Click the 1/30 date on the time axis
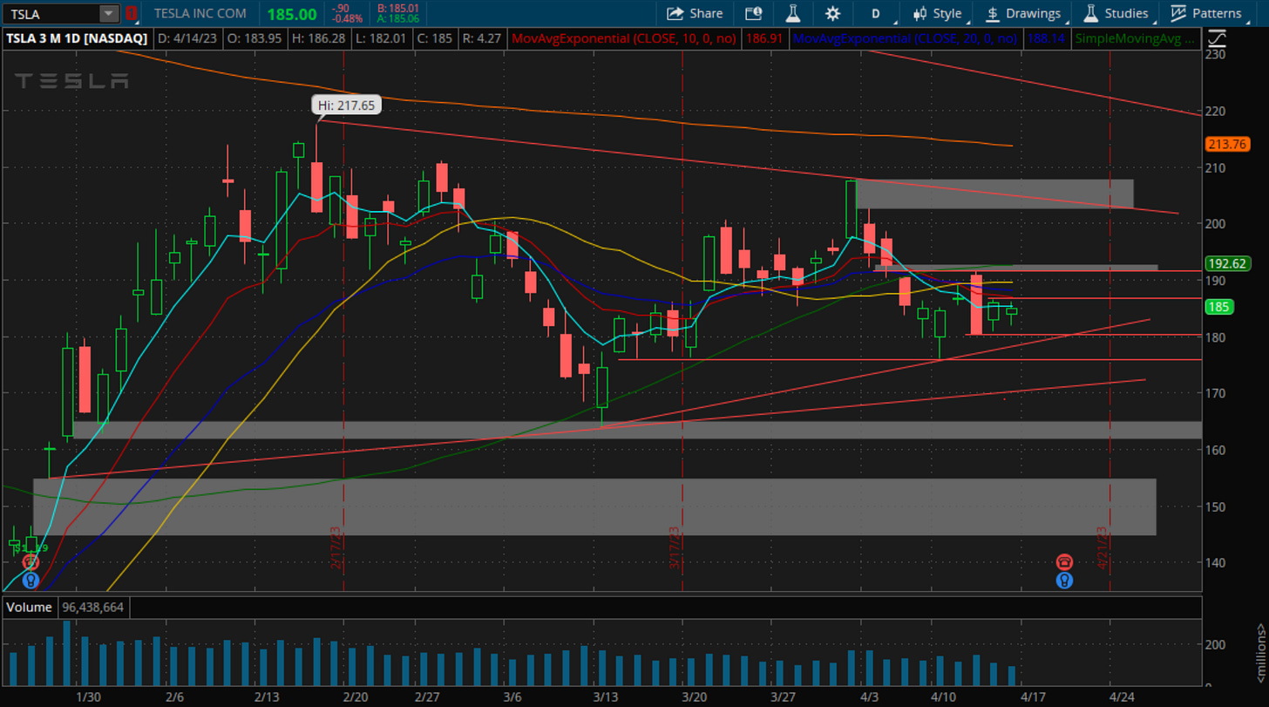This screenshot has width=1269, height=707. (x=87, y=697)
